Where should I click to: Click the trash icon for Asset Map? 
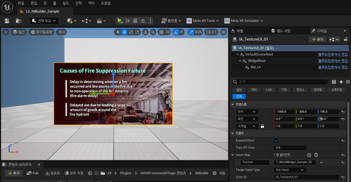click(x=316, y=155)
